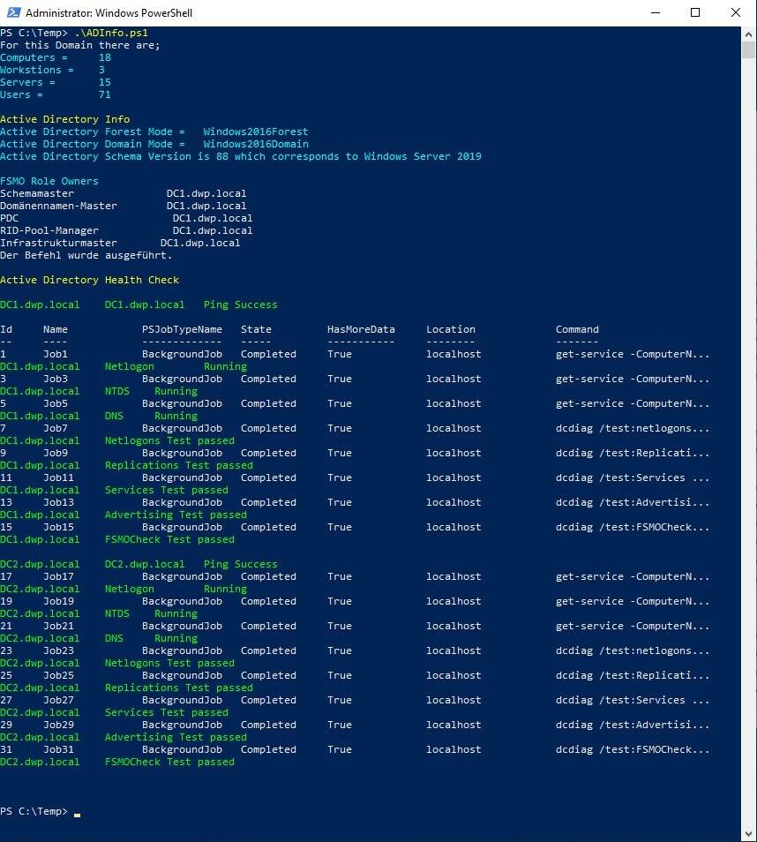Maximize the PowerShell window
Screen dimensions: 757x842
tap(695, 13)
